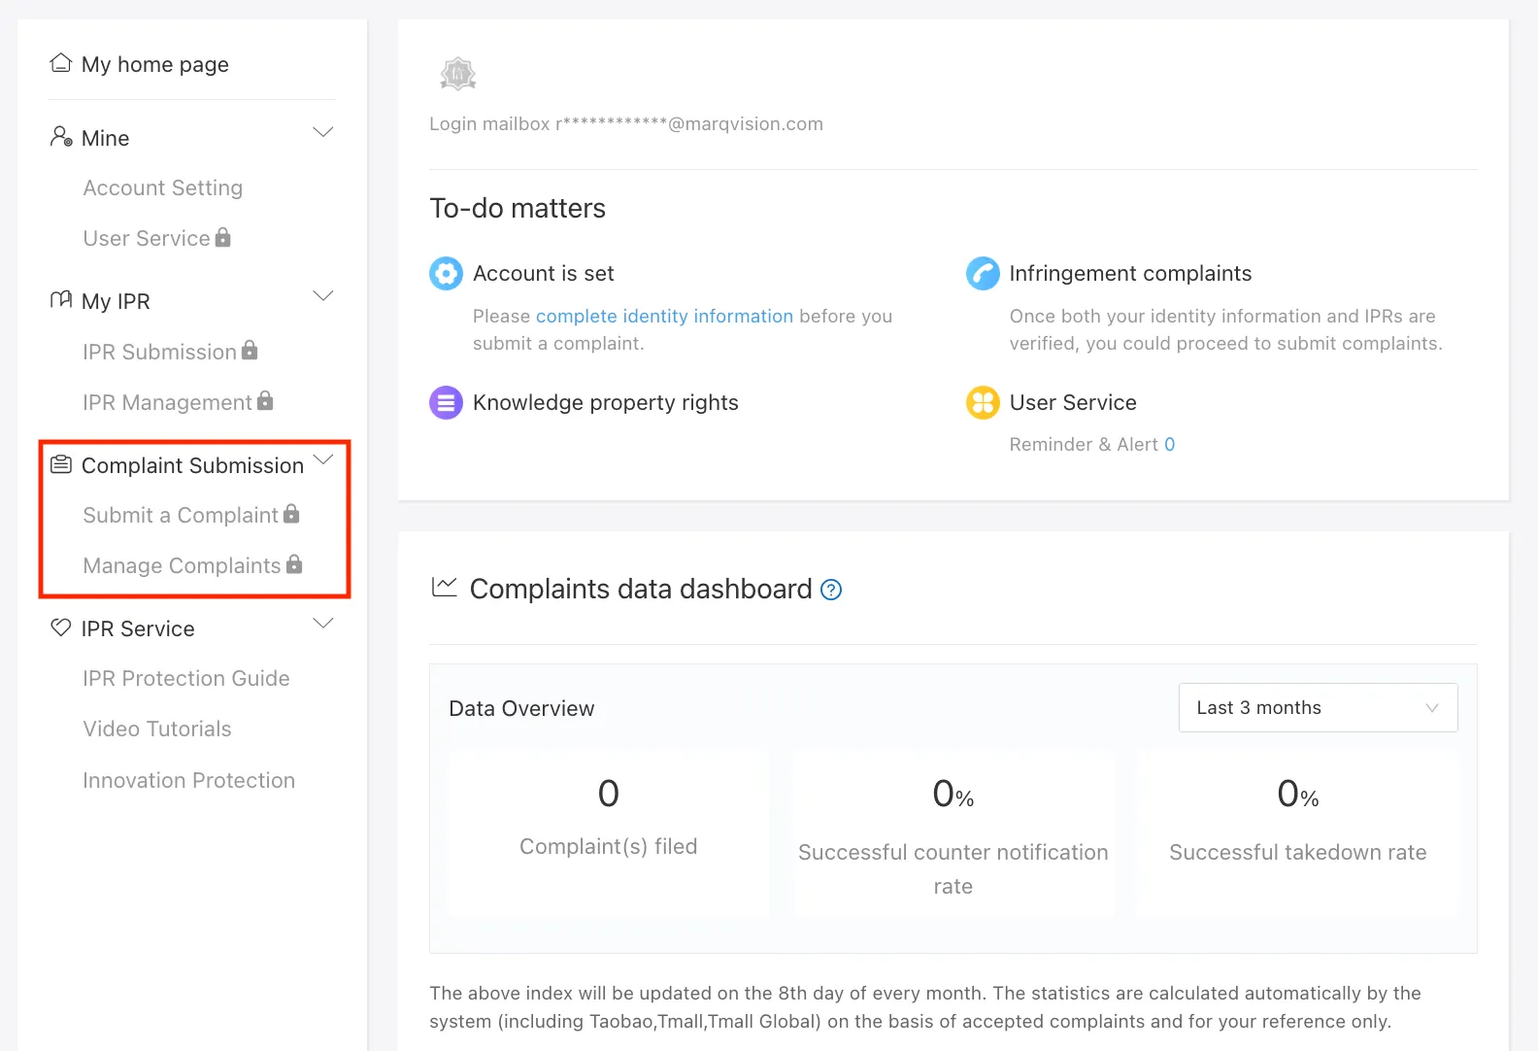1538x1051 pixels.
Task: Click the Data Overview label
Action: pos(521,708)
